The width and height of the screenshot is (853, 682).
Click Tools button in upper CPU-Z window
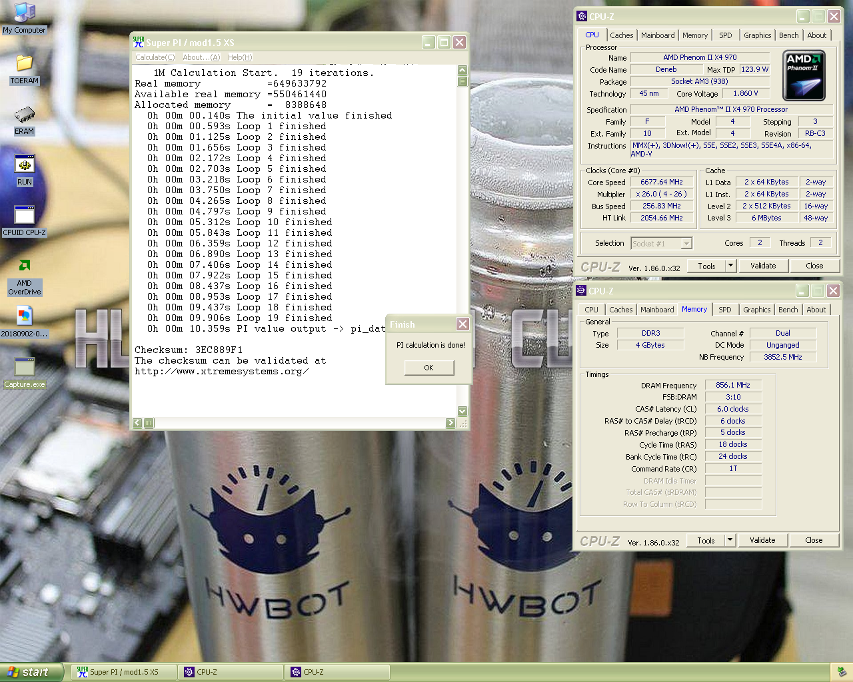707,266
